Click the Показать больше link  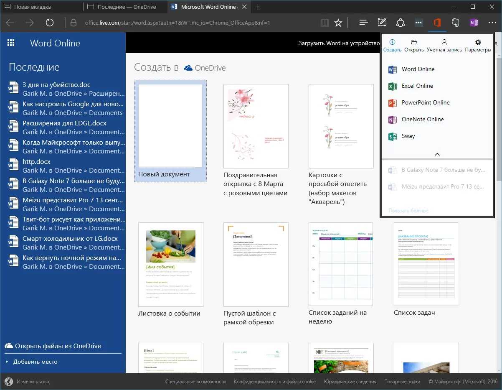(408, 211)
